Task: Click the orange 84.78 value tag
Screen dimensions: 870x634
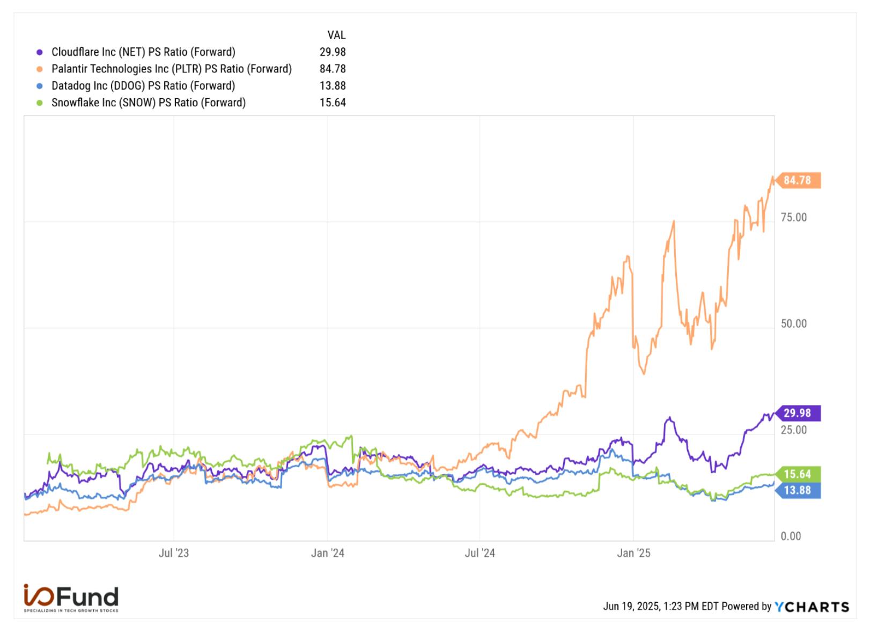Action: pyautogui.click(x=797, y=180)
